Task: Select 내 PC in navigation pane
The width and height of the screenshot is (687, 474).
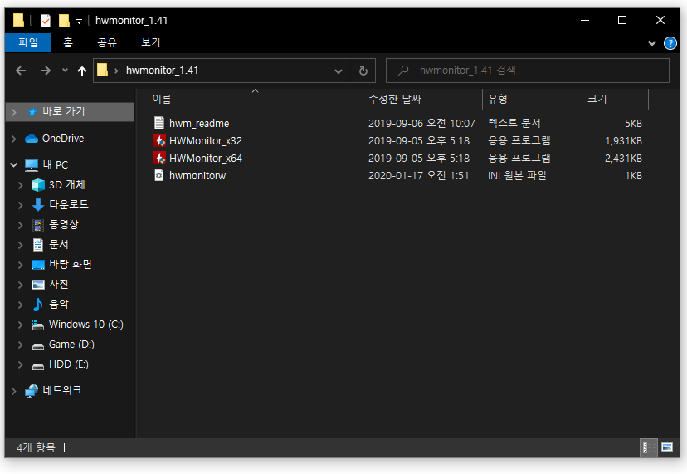Action: tap(56, 165)
